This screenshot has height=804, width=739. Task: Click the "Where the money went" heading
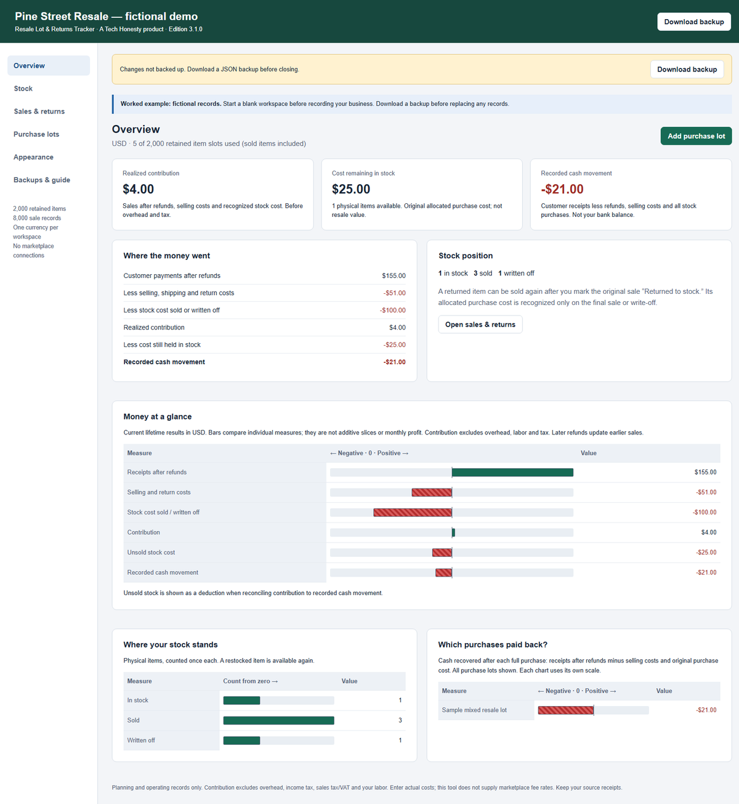click(x=167, y=256)
